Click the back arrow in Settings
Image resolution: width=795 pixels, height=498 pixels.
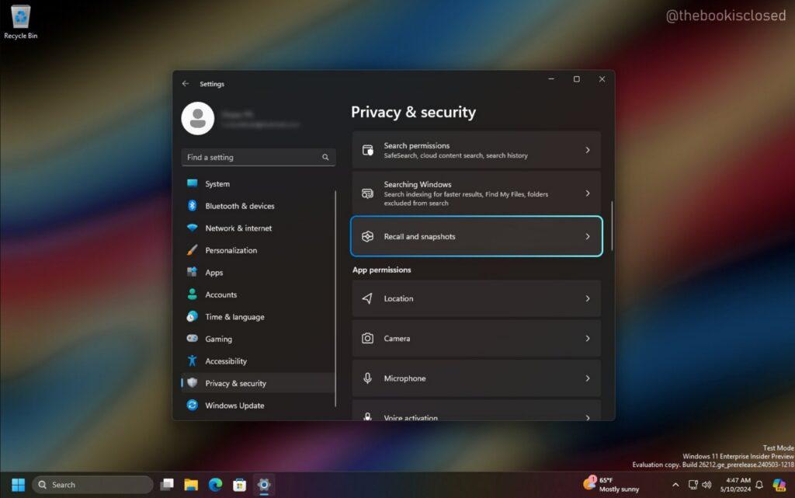pos(186,83)
